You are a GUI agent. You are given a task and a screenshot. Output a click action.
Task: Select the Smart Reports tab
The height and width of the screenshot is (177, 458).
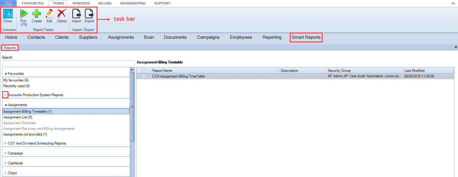pyautogui.click(x=306, y=37)
